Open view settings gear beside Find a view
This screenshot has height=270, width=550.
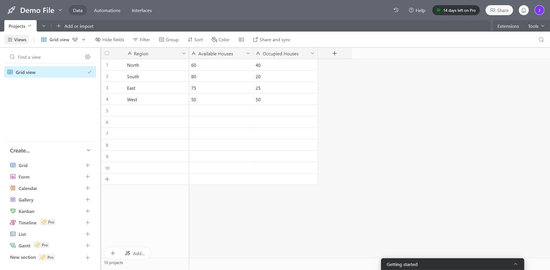pos(88,57)
